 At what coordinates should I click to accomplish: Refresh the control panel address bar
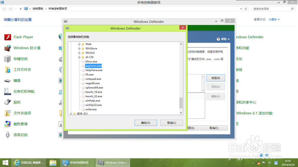pyautogui.click(x=246, y=9)
